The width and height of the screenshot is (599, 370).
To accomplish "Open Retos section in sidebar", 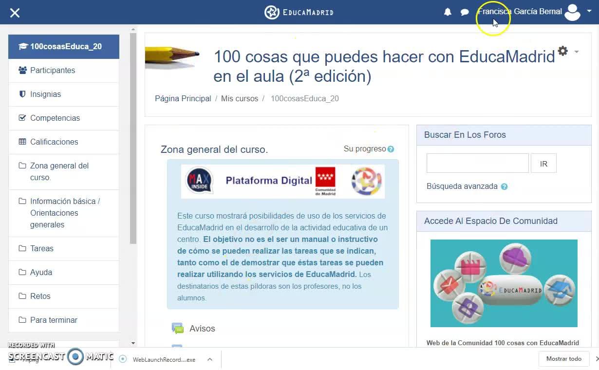I will [64, 296].
